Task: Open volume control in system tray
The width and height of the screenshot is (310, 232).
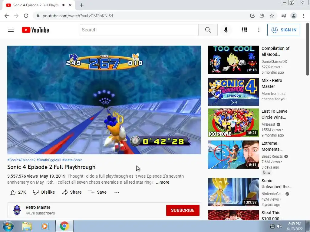Action: (x=279, y=226)
